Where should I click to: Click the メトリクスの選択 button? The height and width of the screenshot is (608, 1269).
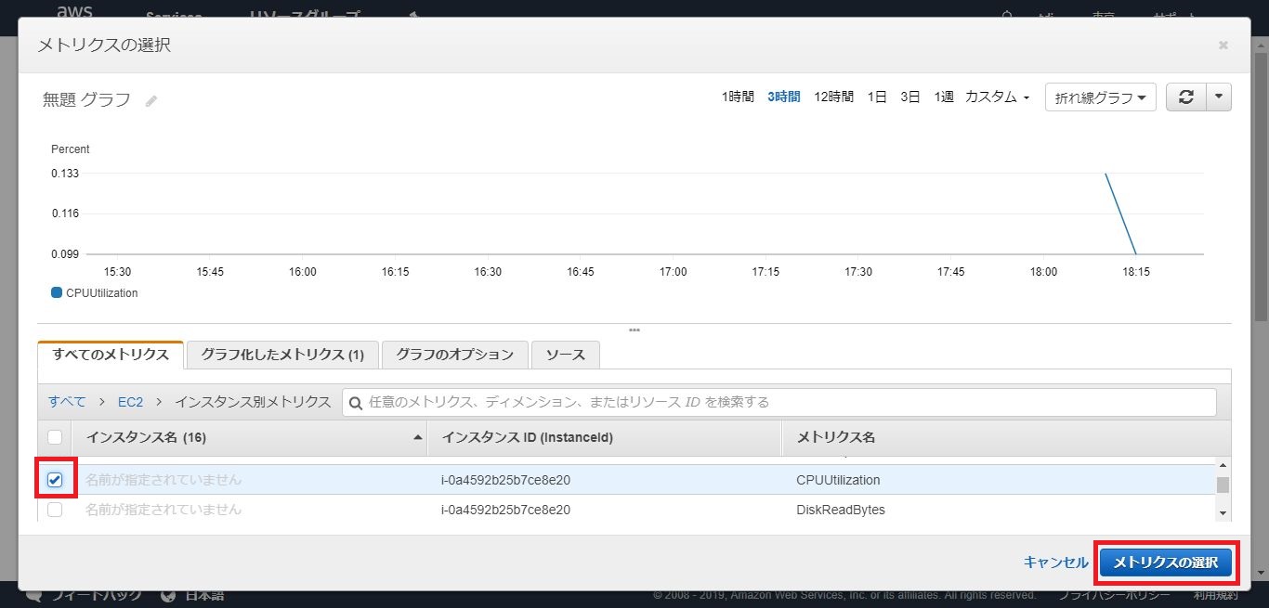[1165, 563]
